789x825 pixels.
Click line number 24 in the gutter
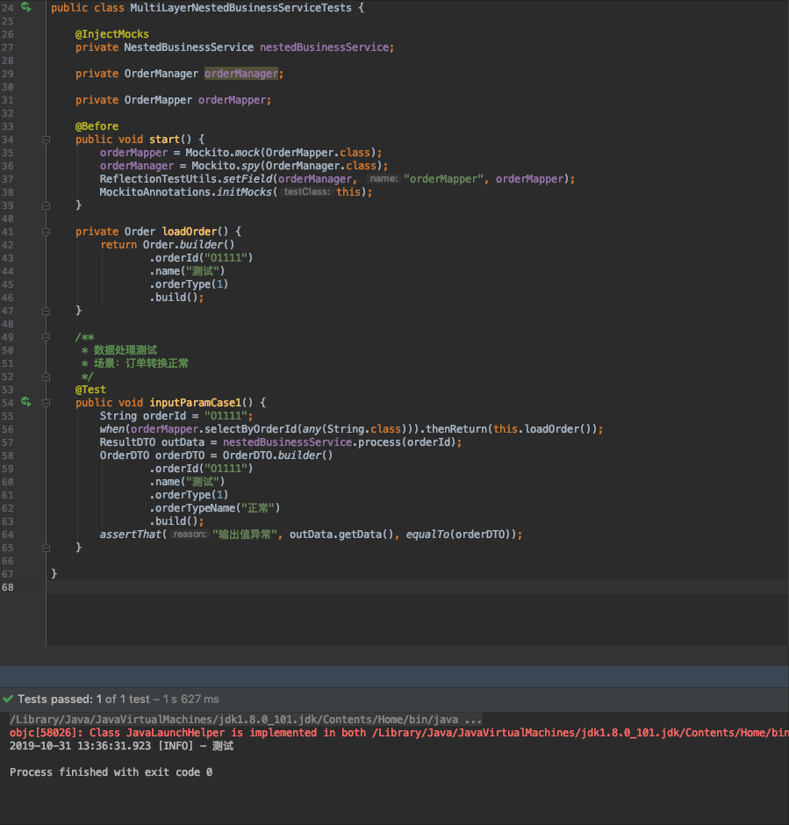click(8, 7)
